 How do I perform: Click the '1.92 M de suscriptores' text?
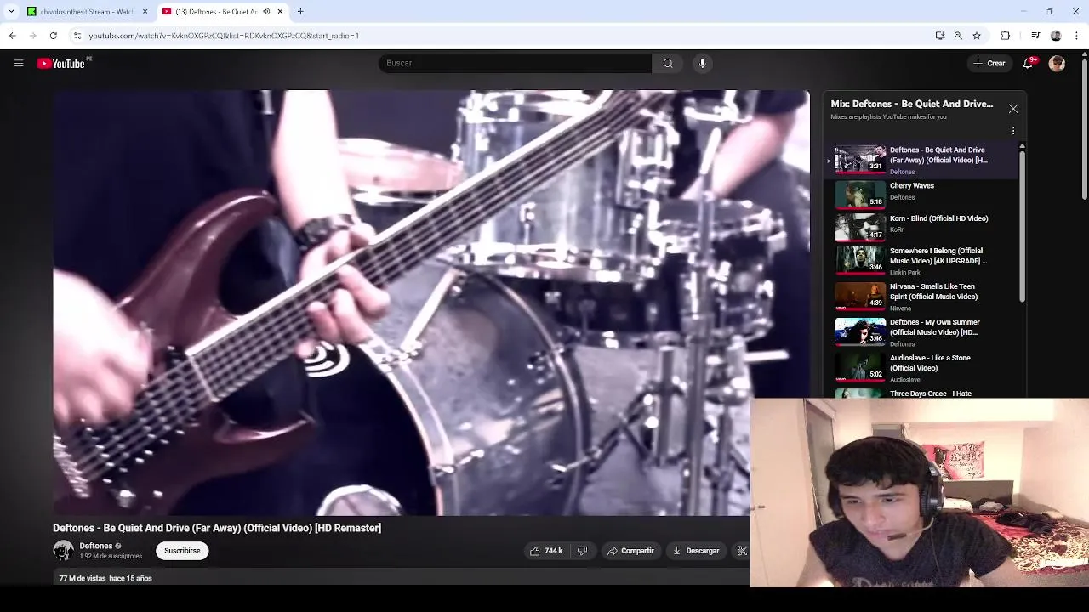(x=111, y=556)
